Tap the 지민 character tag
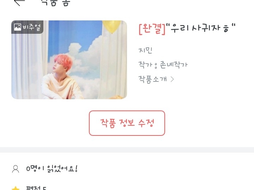 pos(145,50)
